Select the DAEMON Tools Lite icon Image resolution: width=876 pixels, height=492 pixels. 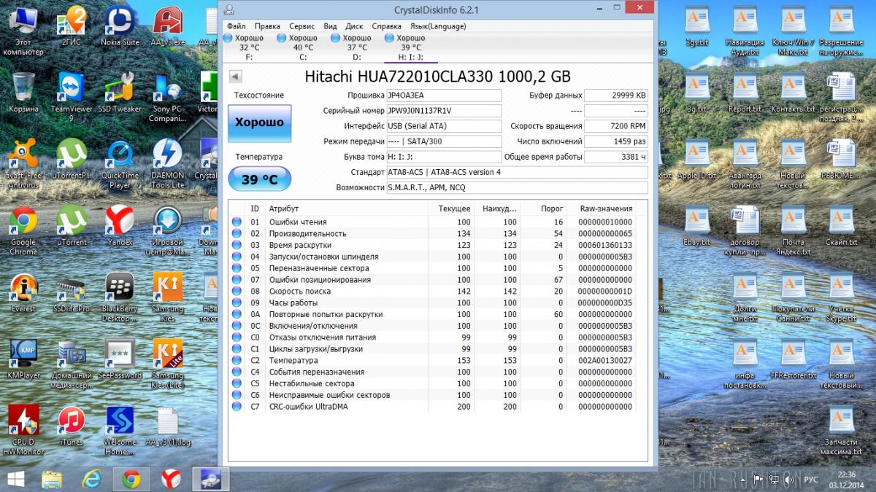168,164
